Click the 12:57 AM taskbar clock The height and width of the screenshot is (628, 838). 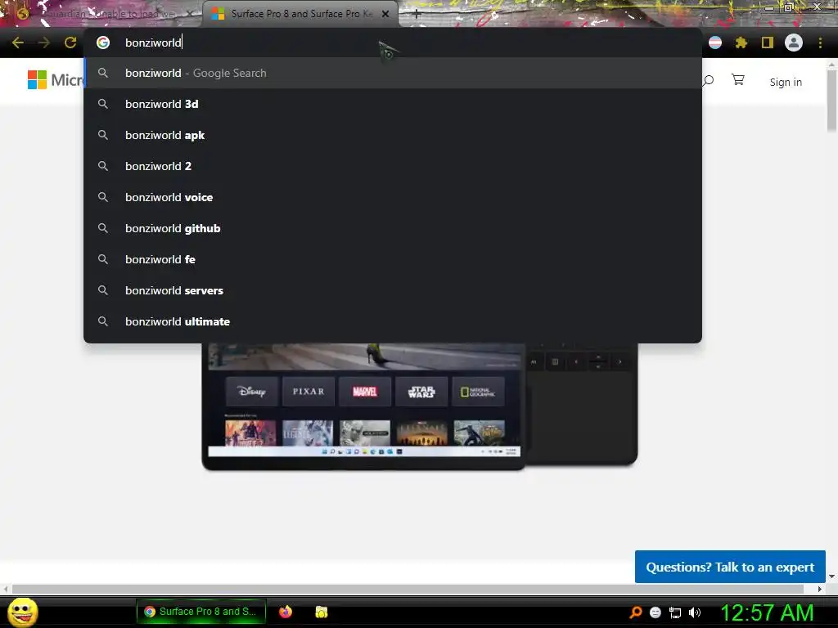(x=767, y=612)
